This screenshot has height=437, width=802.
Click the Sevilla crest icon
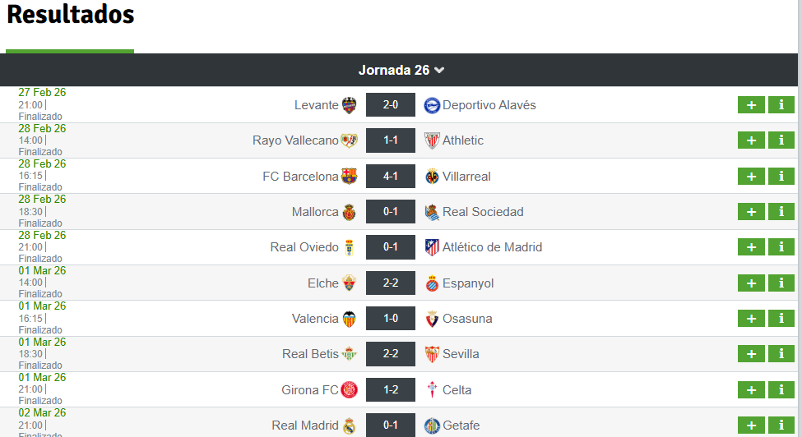[432, 354]
